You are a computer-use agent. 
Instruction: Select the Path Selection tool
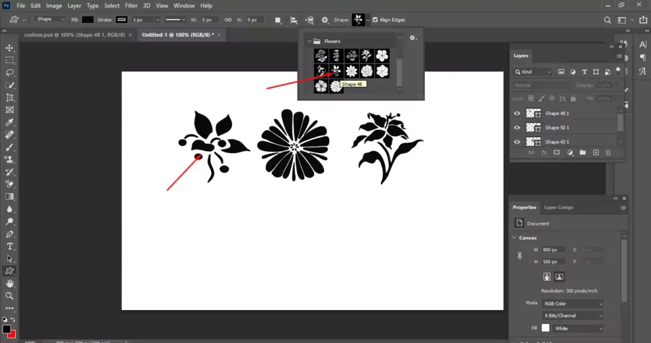coord(10,259)
